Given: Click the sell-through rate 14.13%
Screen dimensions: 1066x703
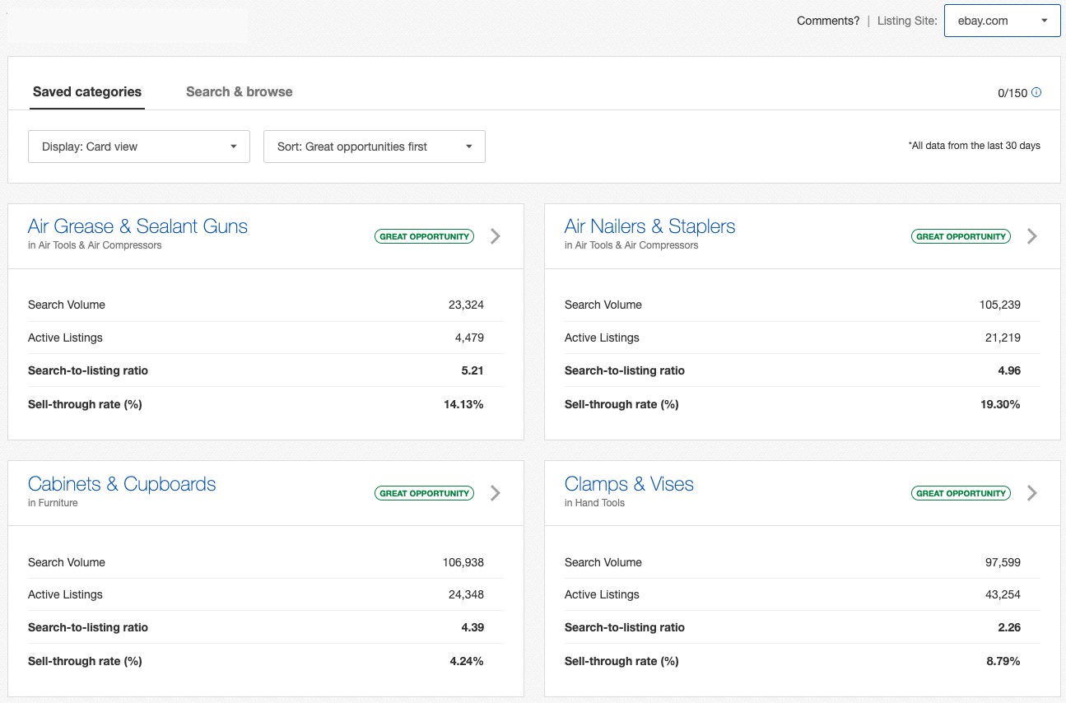Looking at the screenshot, I should pyautogui.click(x=465, y=404).
